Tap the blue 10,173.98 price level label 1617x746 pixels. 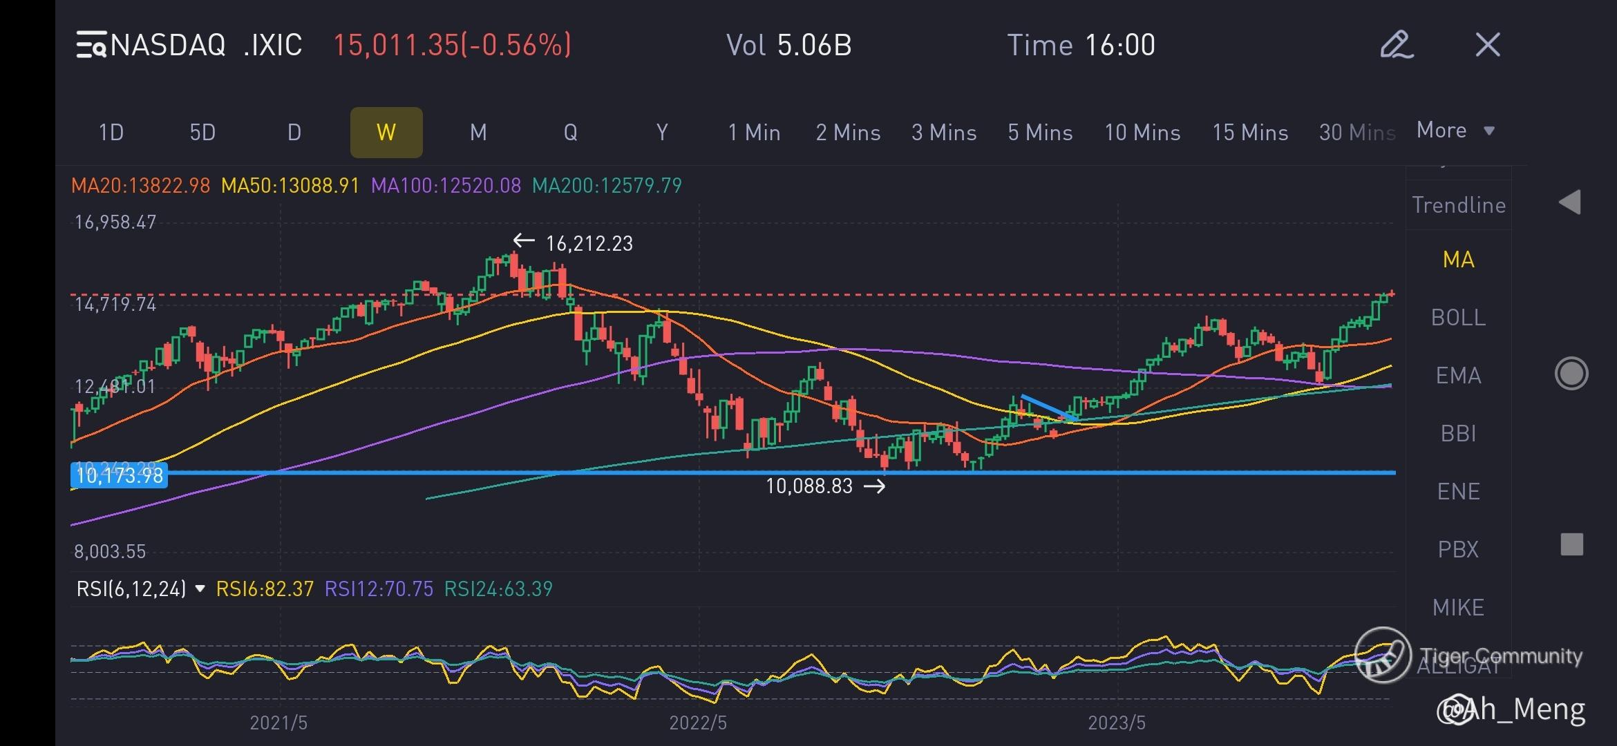click(x=120, y=476)
